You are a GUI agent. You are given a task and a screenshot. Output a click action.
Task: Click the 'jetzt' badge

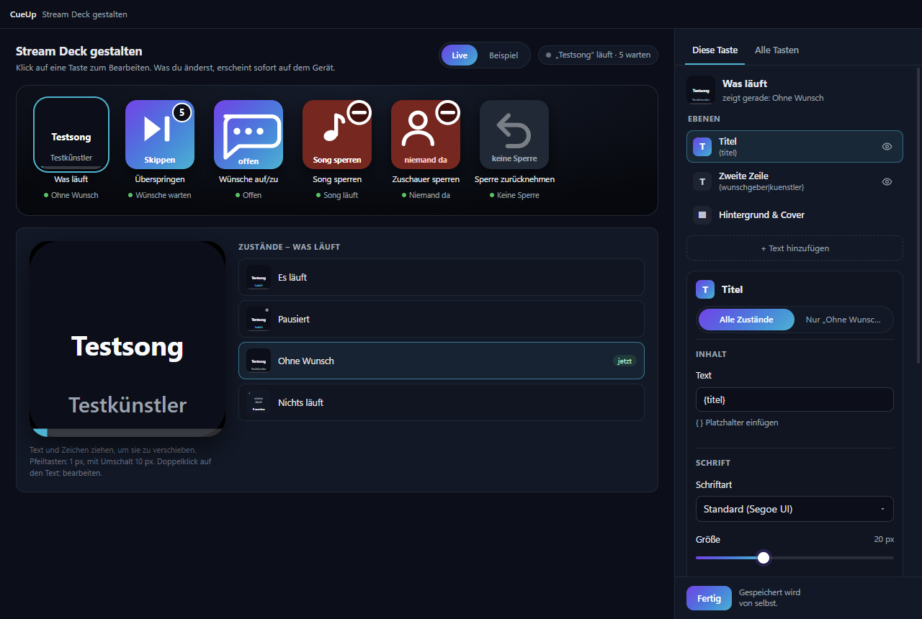coord(625,361)
